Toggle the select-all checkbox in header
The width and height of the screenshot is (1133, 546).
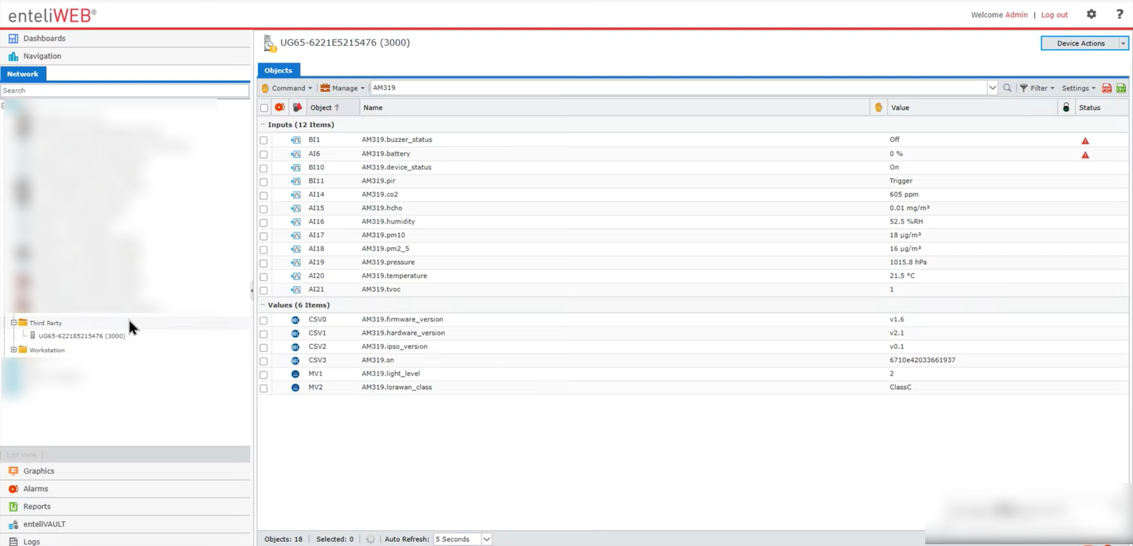pos(264,108)
